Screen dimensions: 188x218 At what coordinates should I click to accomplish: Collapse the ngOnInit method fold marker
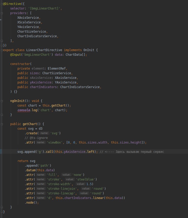pos(2,101)
